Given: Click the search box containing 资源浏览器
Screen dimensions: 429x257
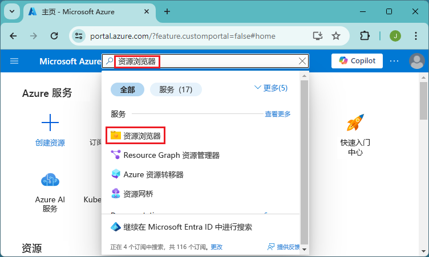Looking at the screenshot, I should coord(205,61).
